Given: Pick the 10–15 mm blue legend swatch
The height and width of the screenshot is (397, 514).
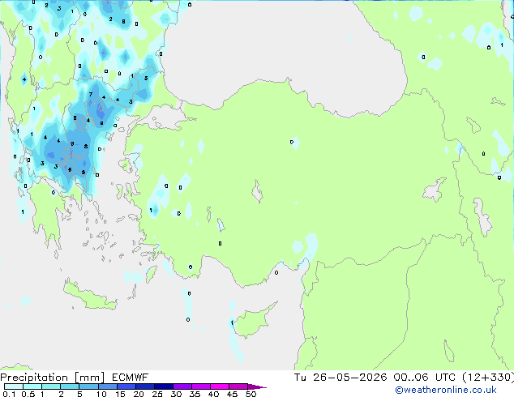Looking at the screenshot, I should click(107, 386).
